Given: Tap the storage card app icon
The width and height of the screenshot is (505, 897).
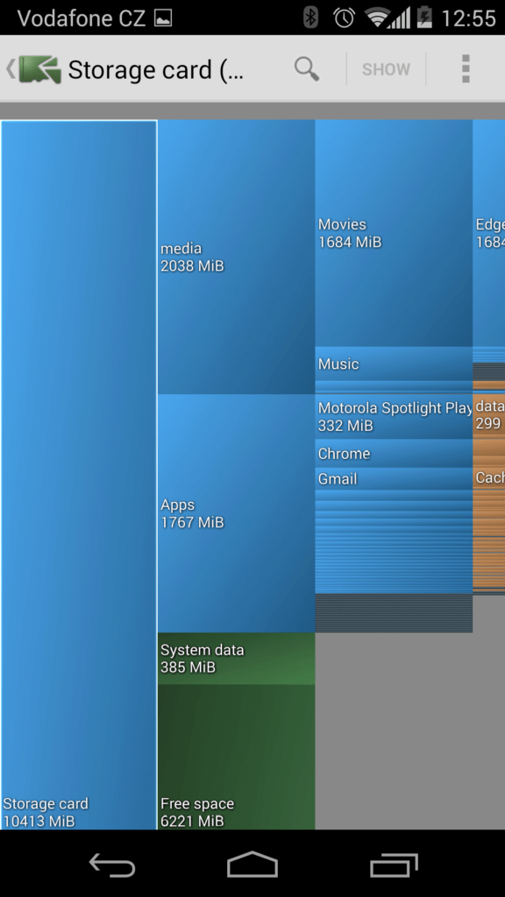Looking at the screenshot, I should coord(40,69).
